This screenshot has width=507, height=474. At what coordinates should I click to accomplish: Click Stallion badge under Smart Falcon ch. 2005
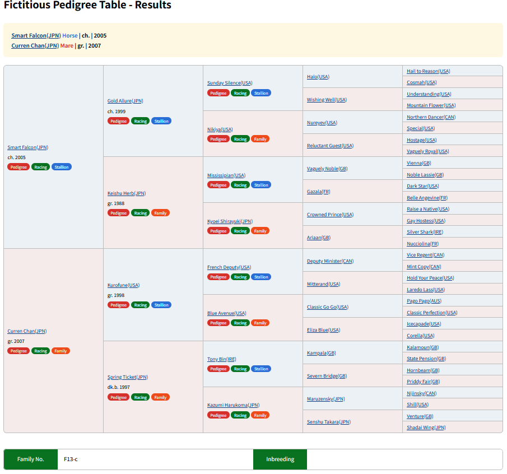62,167
